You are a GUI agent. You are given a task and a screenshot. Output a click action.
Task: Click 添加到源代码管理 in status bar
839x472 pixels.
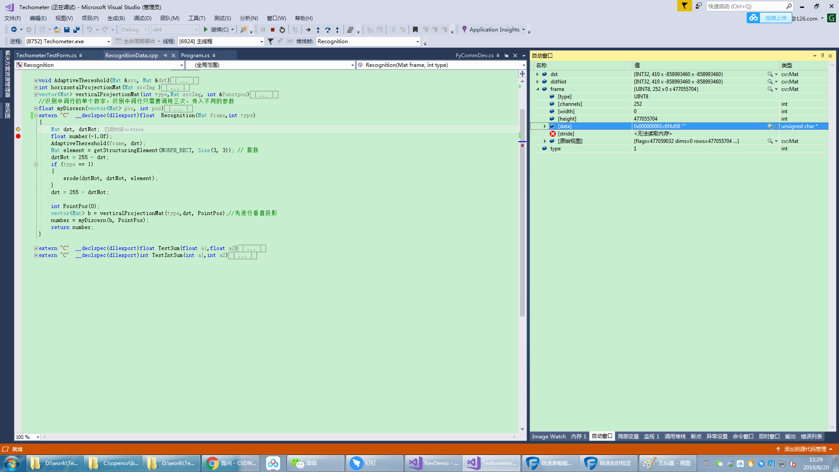coord(804,449)
